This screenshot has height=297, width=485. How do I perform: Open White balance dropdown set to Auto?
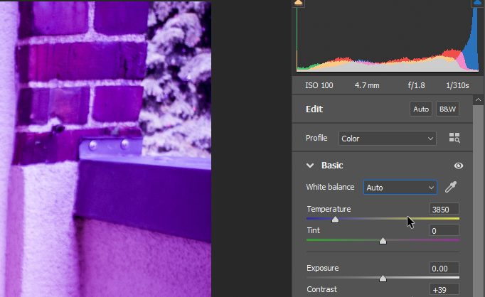coord(400,188)
